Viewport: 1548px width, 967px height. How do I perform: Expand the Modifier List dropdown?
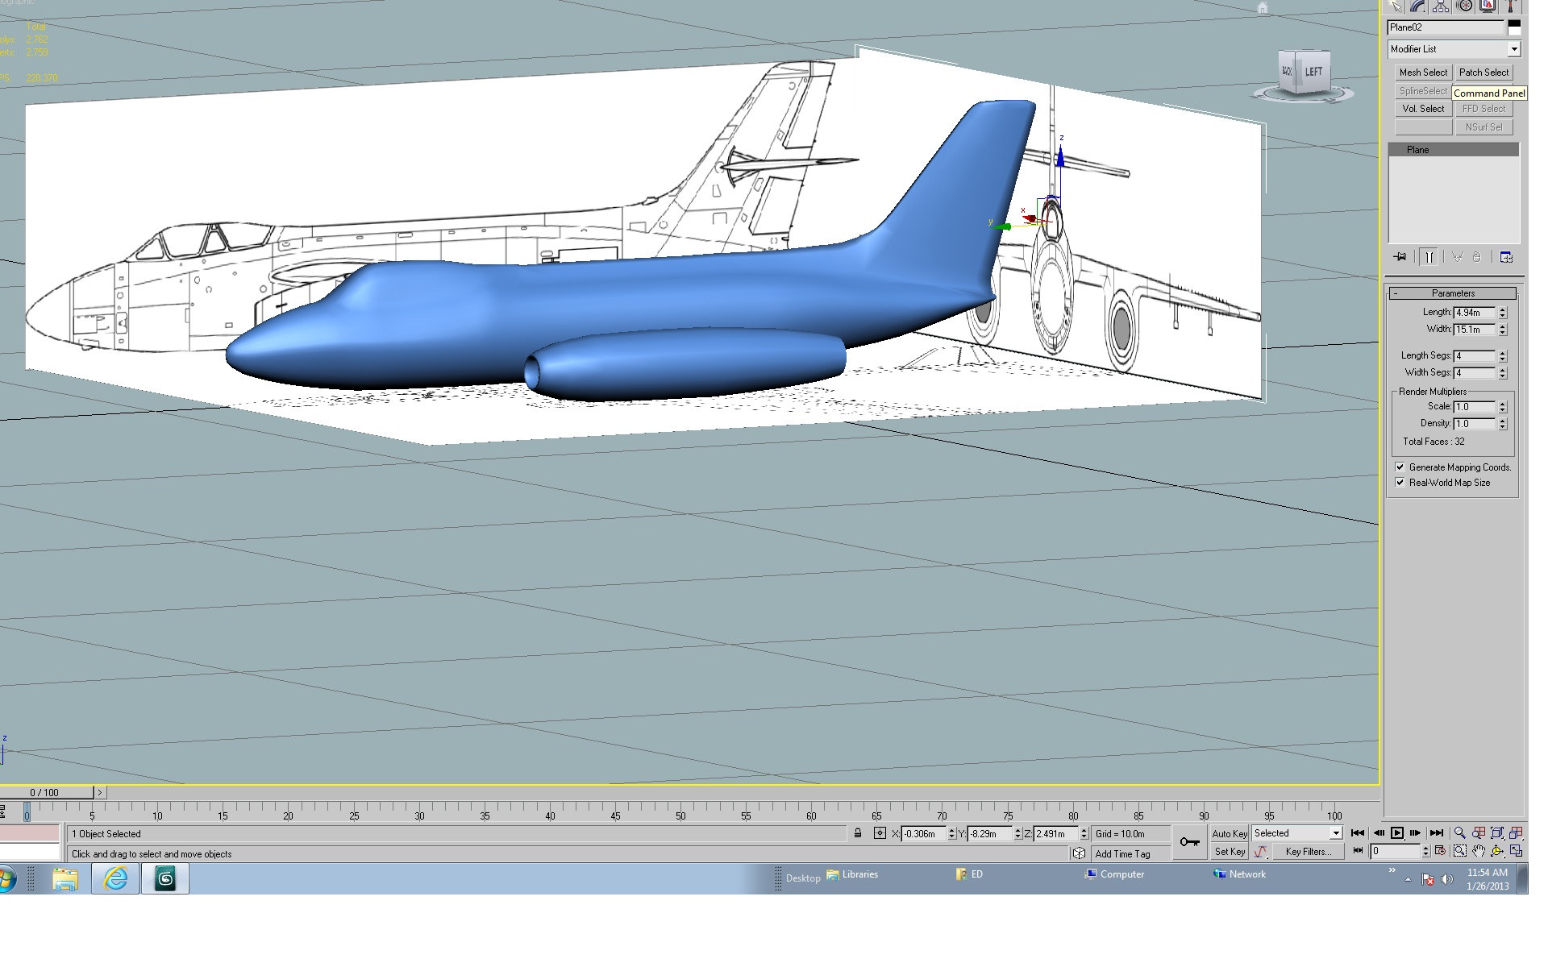point(1513,49)
